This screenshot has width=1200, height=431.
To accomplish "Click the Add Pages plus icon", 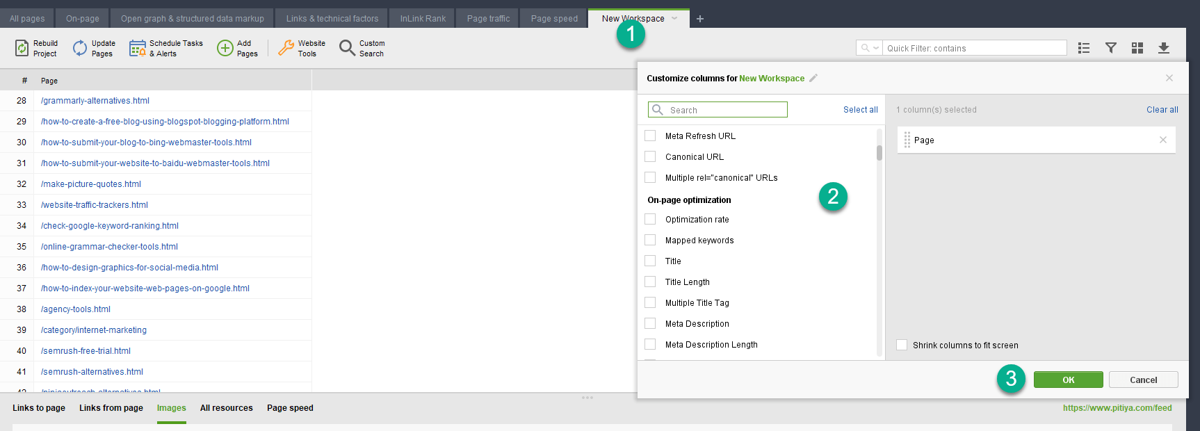I will [x=225, y=48].
